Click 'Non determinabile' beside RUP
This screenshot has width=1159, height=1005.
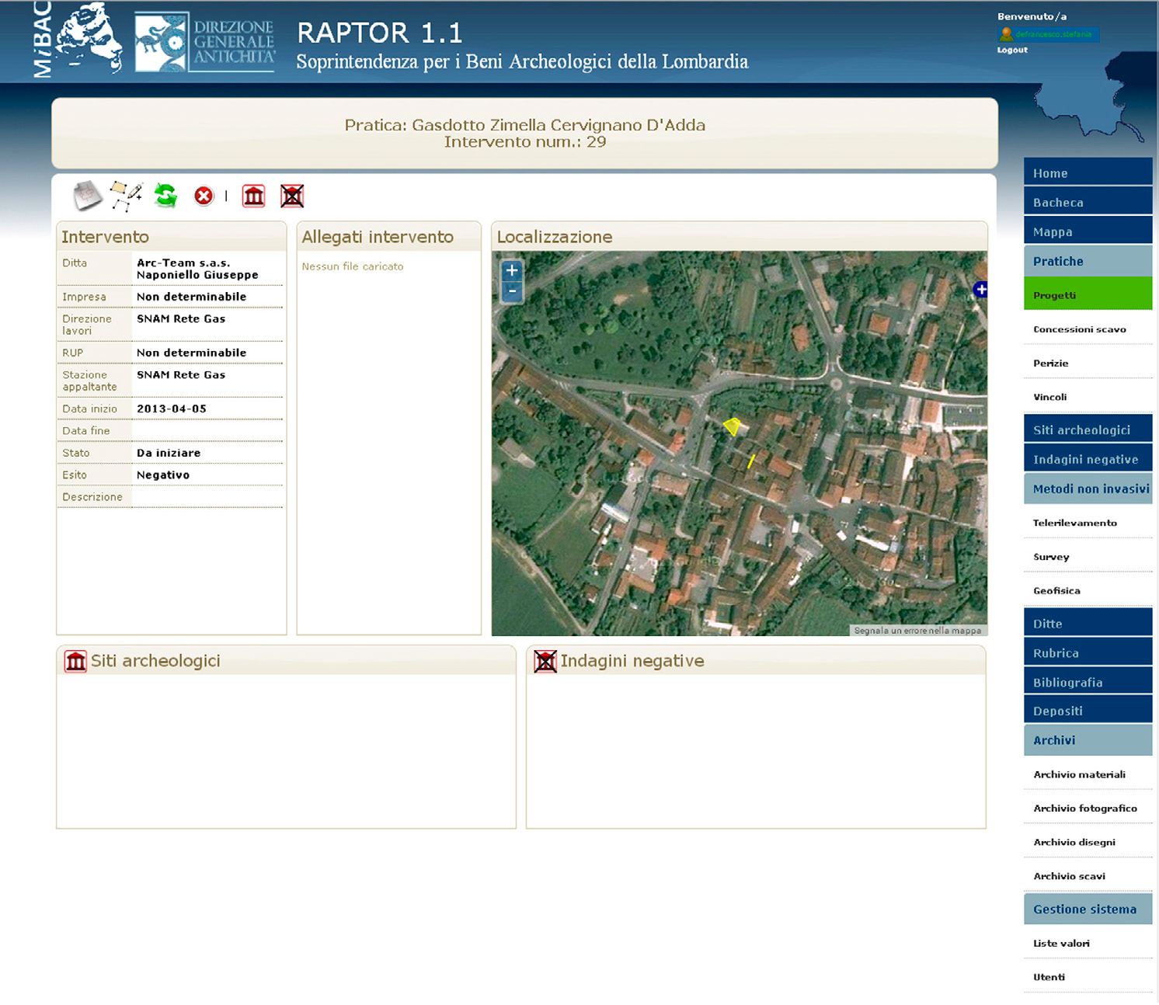191,353
